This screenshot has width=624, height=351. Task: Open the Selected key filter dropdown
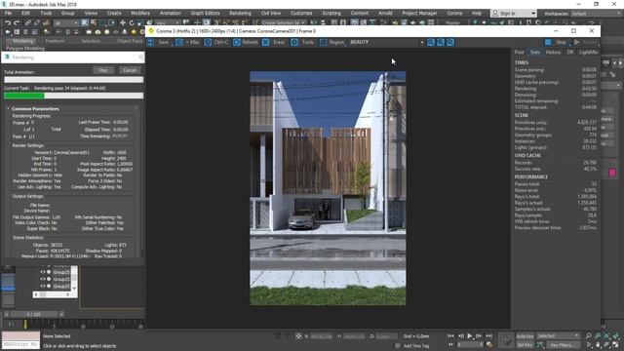558,335
